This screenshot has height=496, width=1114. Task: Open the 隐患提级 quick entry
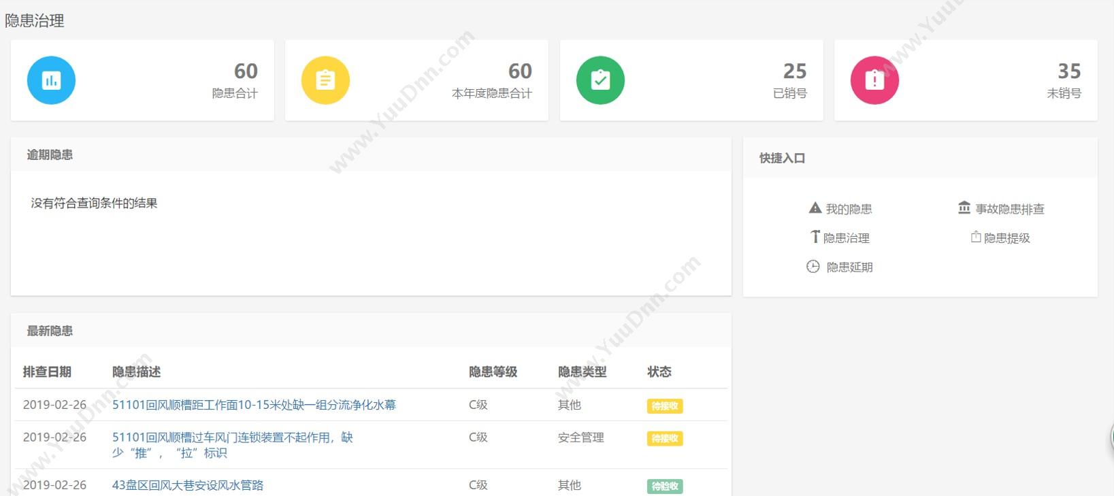tap(1007, 238)
